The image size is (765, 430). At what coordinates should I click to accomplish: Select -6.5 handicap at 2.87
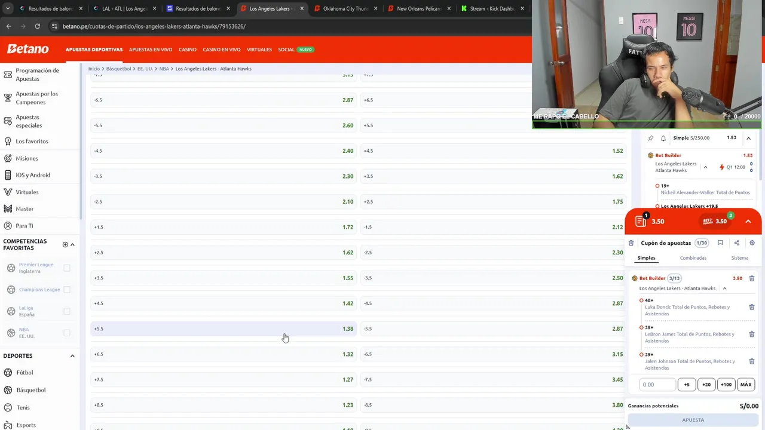pos(224,100)
